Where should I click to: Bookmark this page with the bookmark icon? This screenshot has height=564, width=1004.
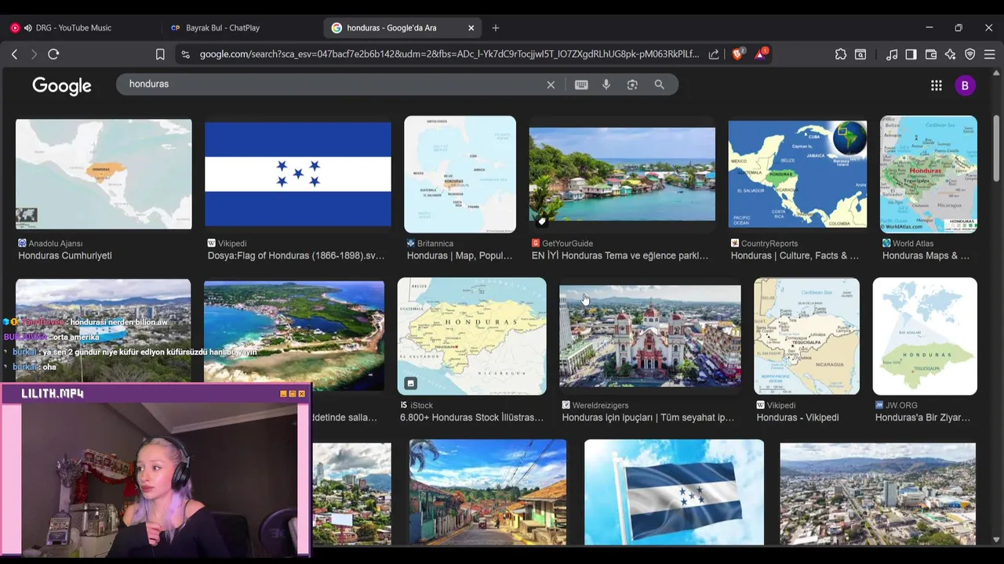[x=160, y=54]
